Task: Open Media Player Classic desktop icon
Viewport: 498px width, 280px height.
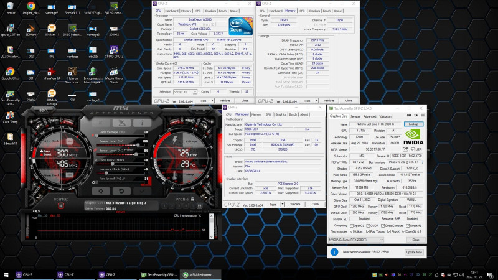Action: pos(114,75)
